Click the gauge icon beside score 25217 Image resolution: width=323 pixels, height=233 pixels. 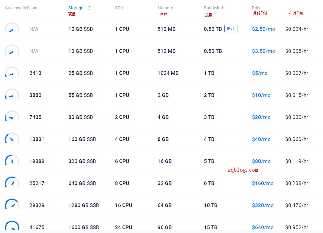12,182
